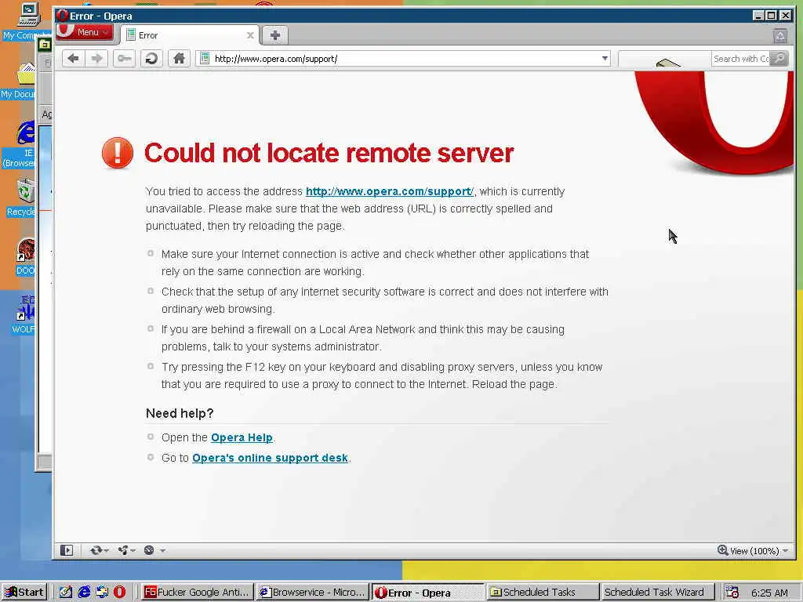Image resolution: width=803 pixels, height=602 pixels.
Task: Click the Search with field
Action: tap(741, 59)
